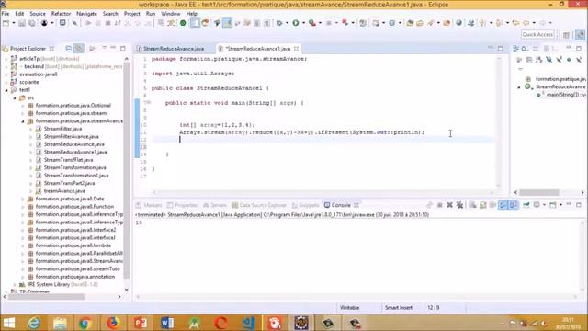
Task: Toggle Mark Occurrences in toolbar
Action: pos(227,23)
